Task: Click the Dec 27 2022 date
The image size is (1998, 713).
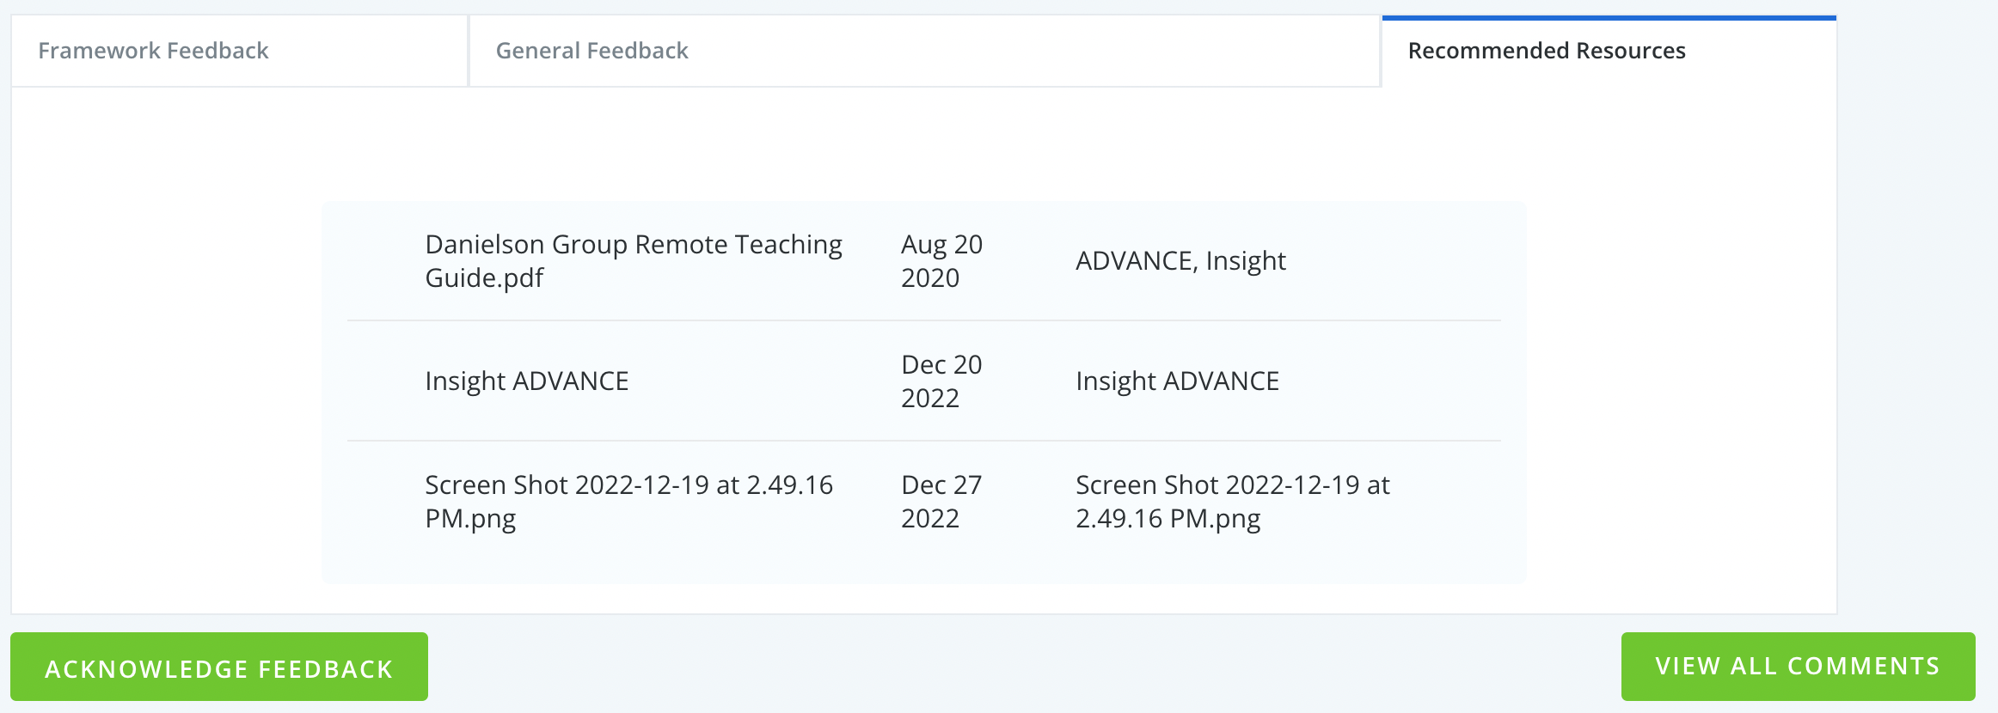Action: (x=941, y=502)
